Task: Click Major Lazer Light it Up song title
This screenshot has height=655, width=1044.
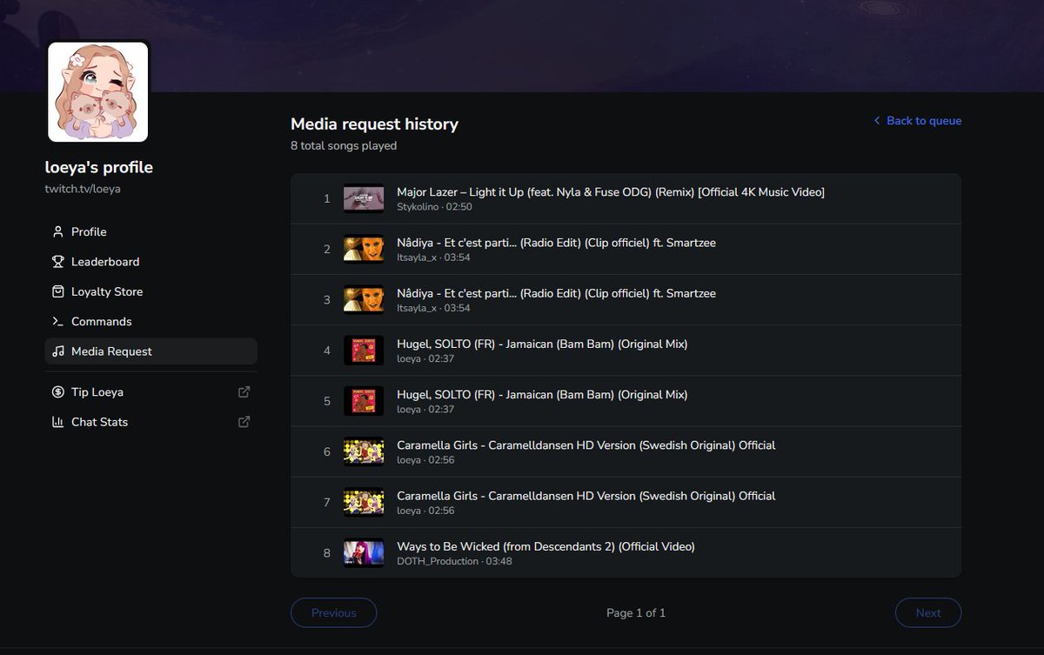Action: pyautogui.click(x=611, y=192)
